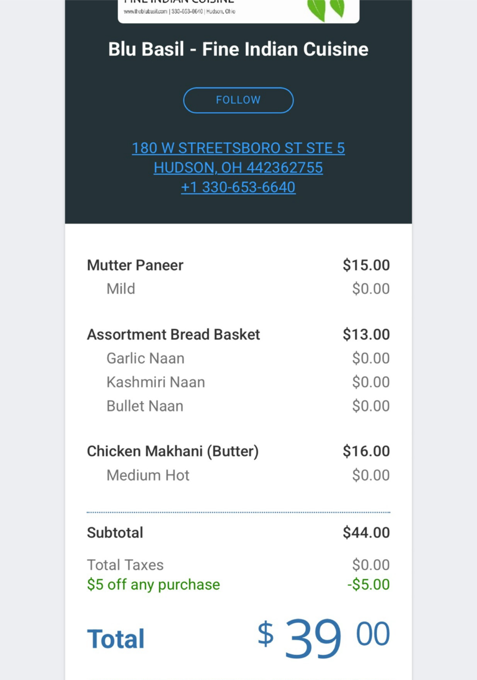Screen dimensions: 477x680
Task: Open the 180 W Streetsboro St address link
Action: point(238,148)
